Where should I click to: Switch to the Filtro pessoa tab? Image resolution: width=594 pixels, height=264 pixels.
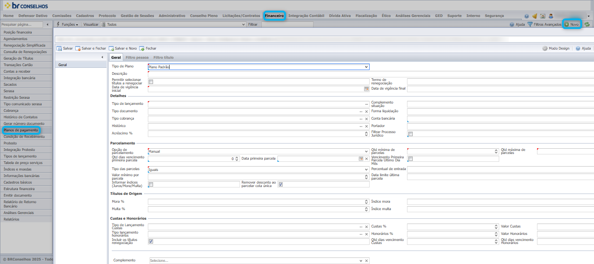(137, 57)
